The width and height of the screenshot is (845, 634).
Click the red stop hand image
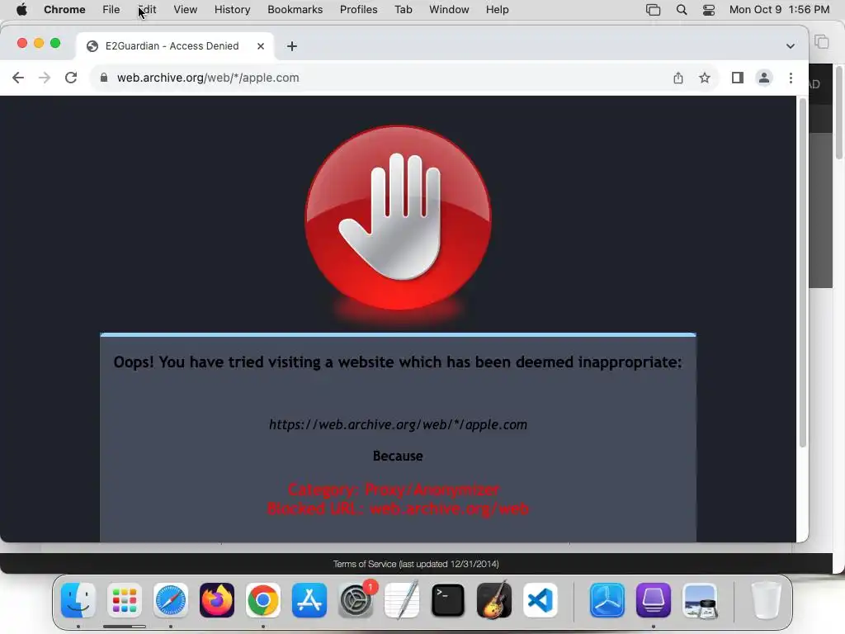pos(398,218)
